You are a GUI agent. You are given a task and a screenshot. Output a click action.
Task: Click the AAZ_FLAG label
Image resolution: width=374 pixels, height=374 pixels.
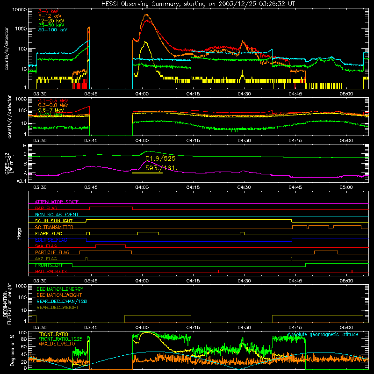[46, 259]
